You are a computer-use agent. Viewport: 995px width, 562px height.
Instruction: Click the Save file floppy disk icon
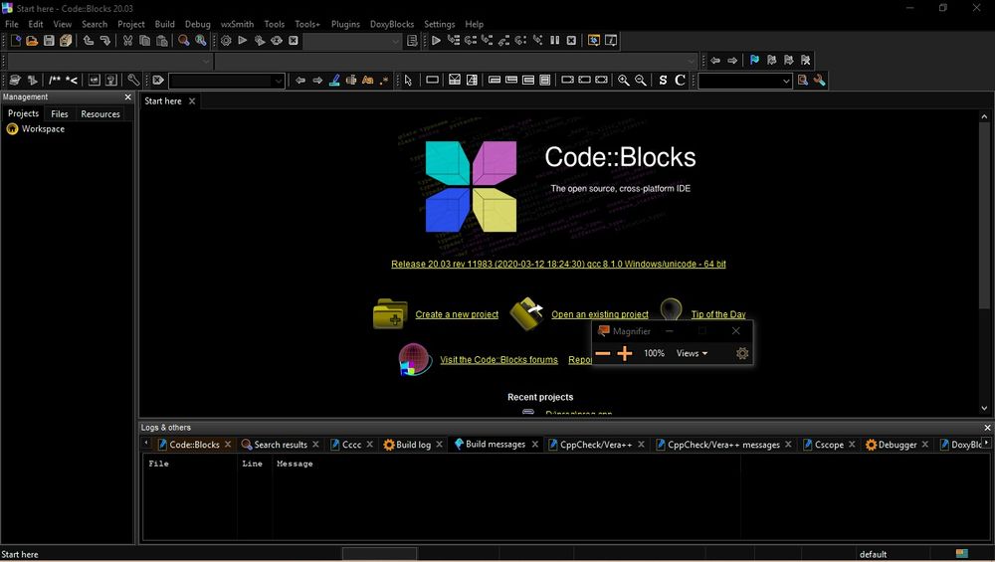(49, 41)
